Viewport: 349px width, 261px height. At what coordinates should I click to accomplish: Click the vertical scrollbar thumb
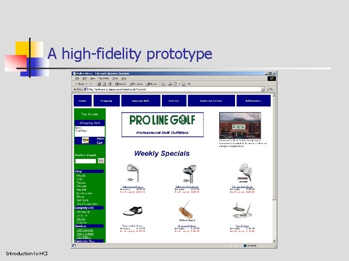tap(274, 148)
